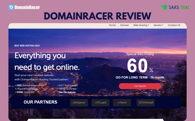
Task: Go to the Home menu item
Action: pos(112,25)
